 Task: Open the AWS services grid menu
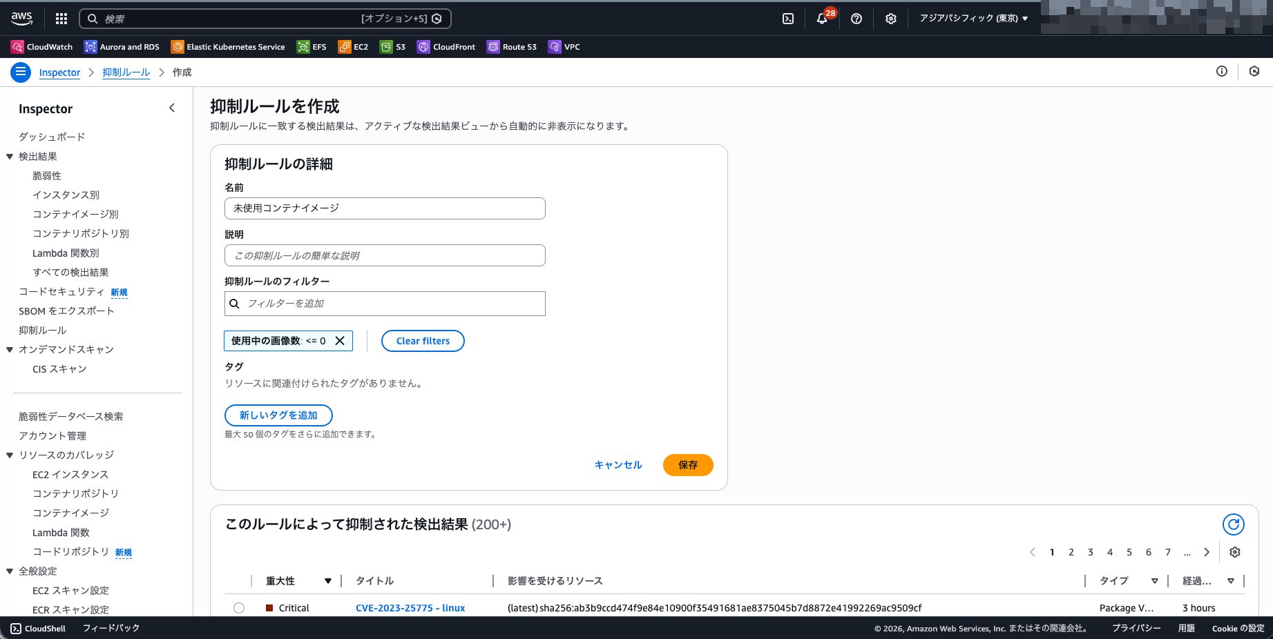61,19
